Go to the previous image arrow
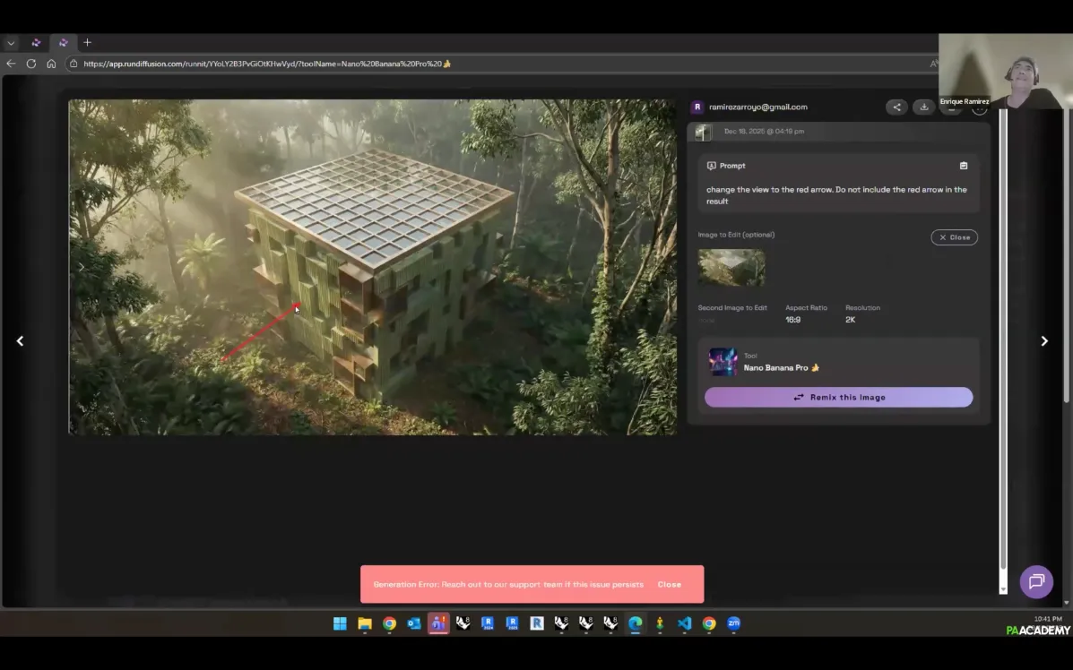 [x=20, y=341]
